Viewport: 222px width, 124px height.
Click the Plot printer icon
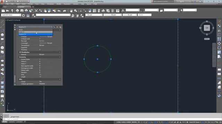point(17,11)
